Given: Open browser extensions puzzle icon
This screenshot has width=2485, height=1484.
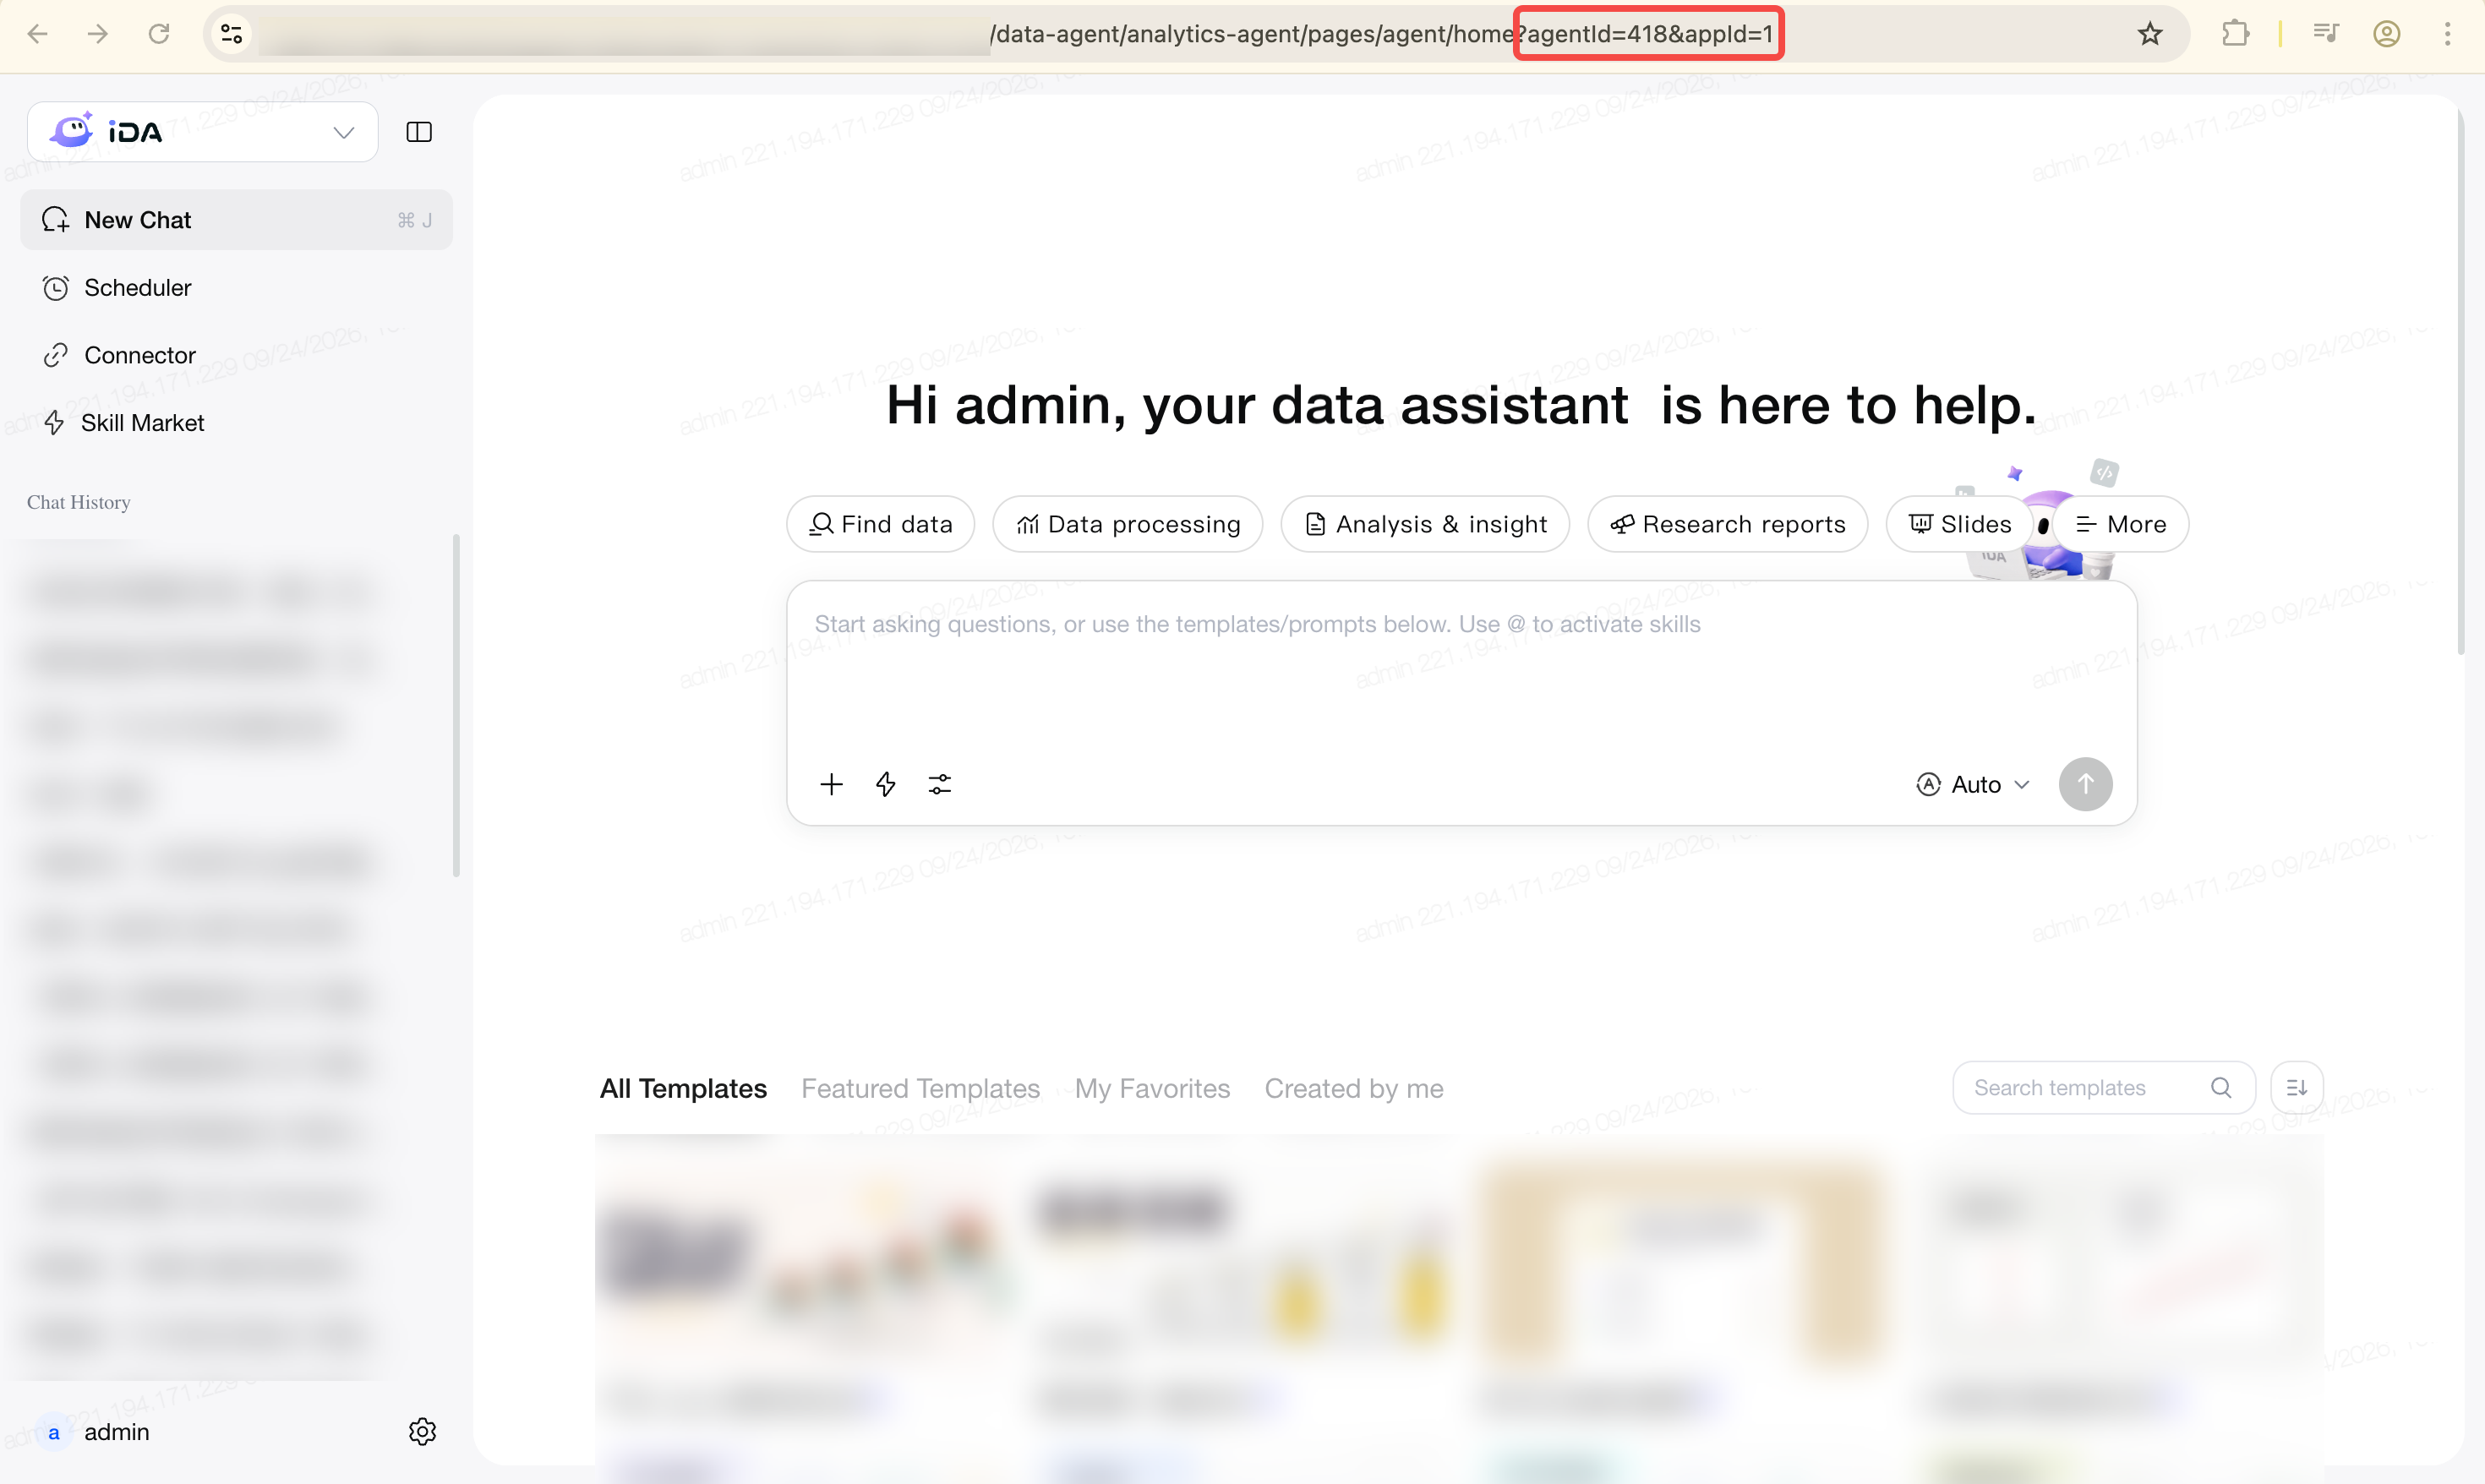Looking at the screenshot, I should click(2235, 34).
